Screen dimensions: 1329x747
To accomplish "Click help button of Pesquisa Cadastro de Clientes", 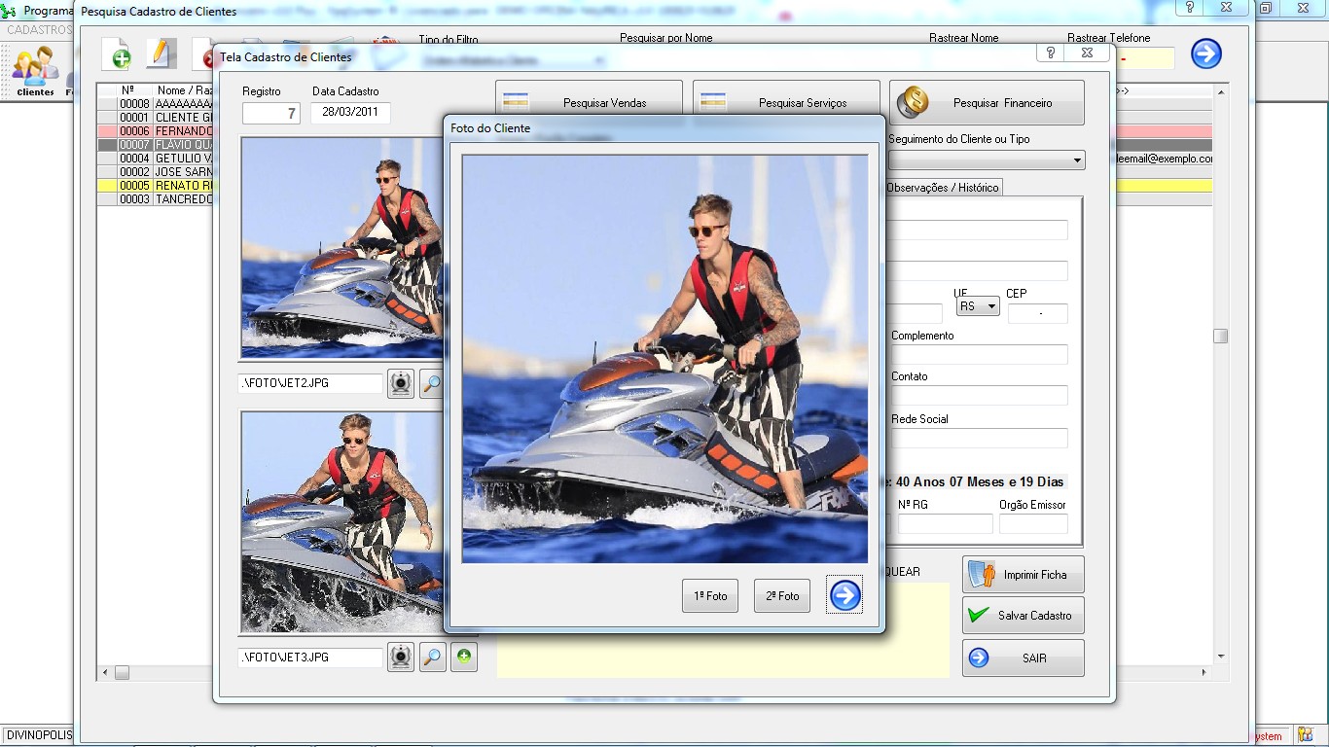I will coord(1189,7).
